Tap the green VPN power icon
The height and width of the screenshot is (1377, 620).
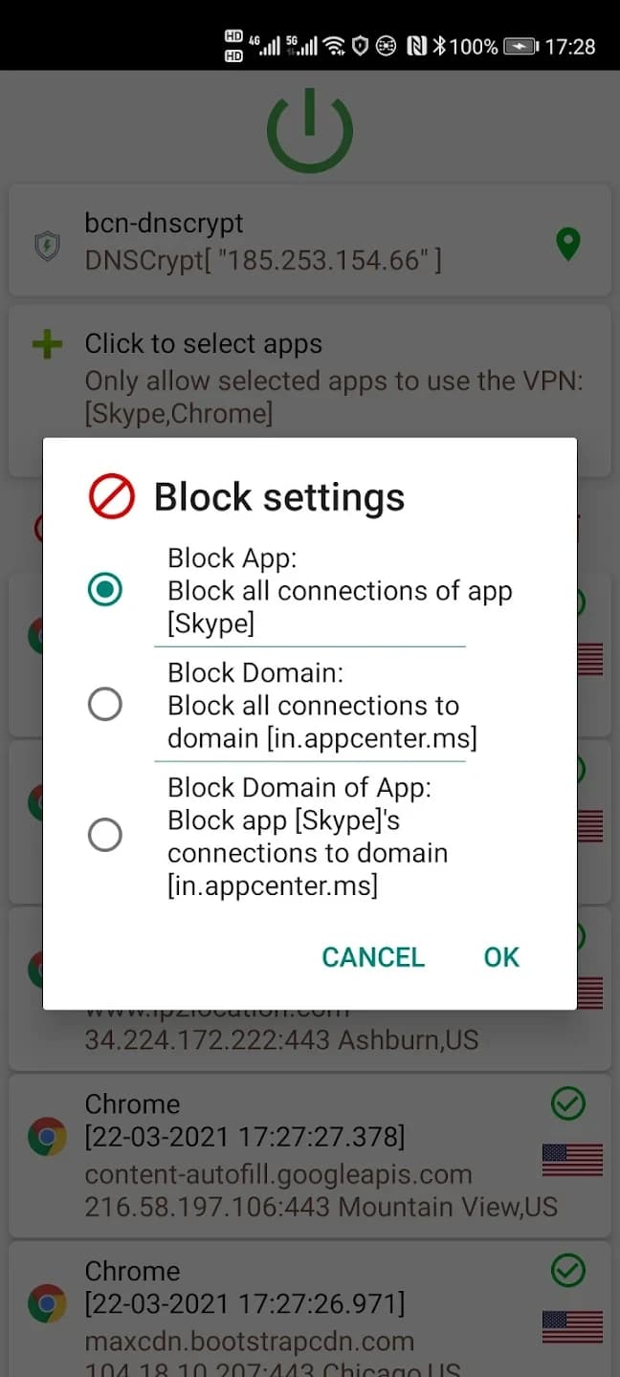point(309,131)
